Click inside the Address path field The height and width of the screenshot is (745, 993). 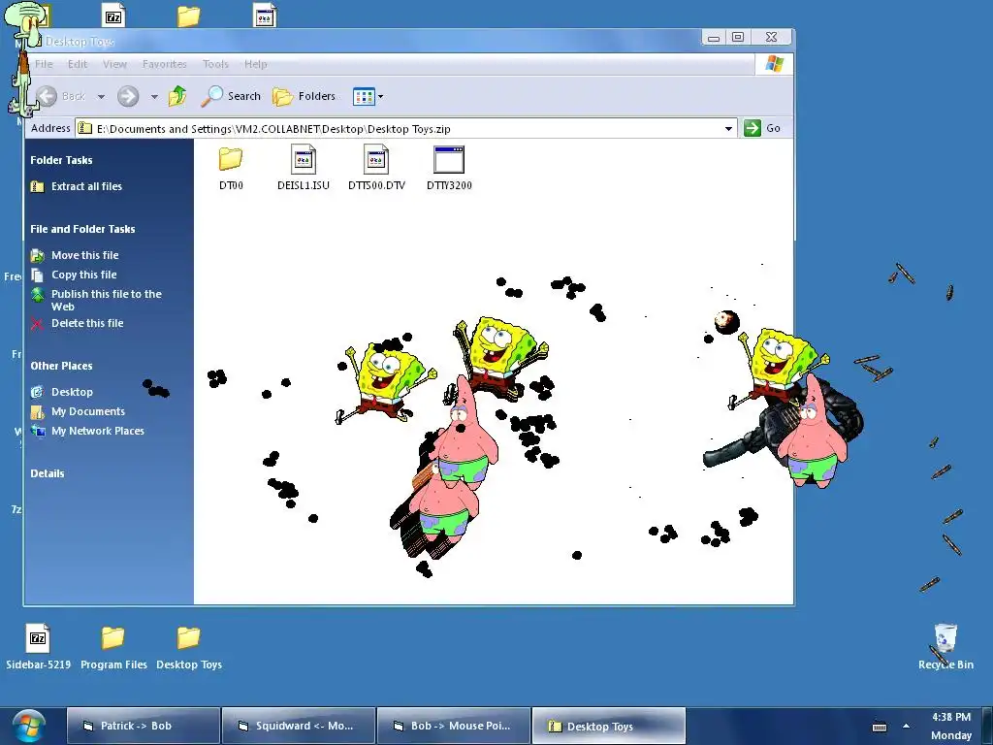pos(405,129)
